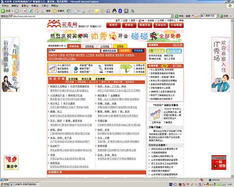Click the film strip toolbar icon
Screen dimensions: 234x187
(x=126, y=11)
